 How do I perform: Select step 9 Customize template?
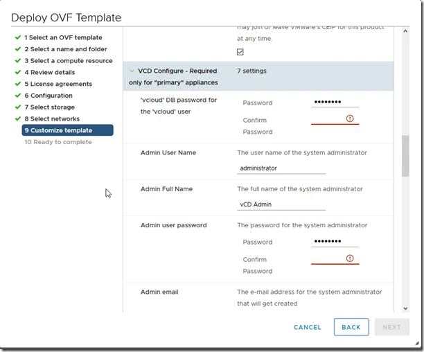[68, 130]
